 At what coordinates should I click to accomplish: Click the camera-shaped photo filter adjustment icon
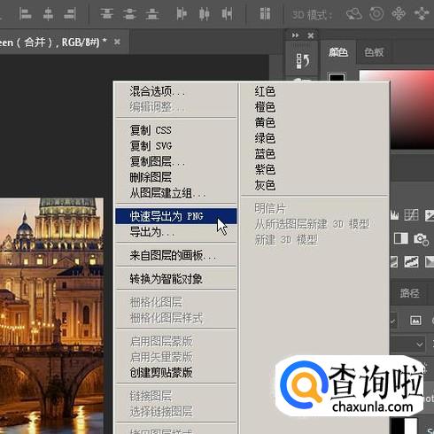pyautogui.click(x=422, y=239)
